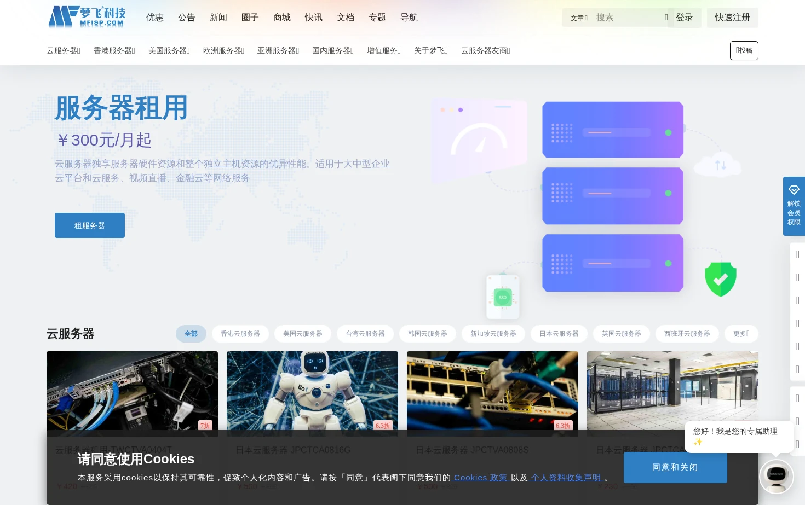Select the 台湾云服务器 filter tab
The width and height of the screenshot is (805, 505).
tap(365, 334)
